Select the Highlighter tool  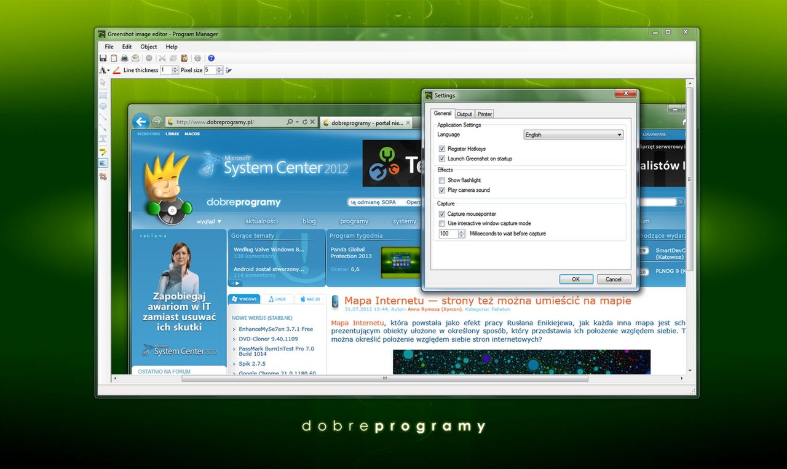[x=103, y=151]
